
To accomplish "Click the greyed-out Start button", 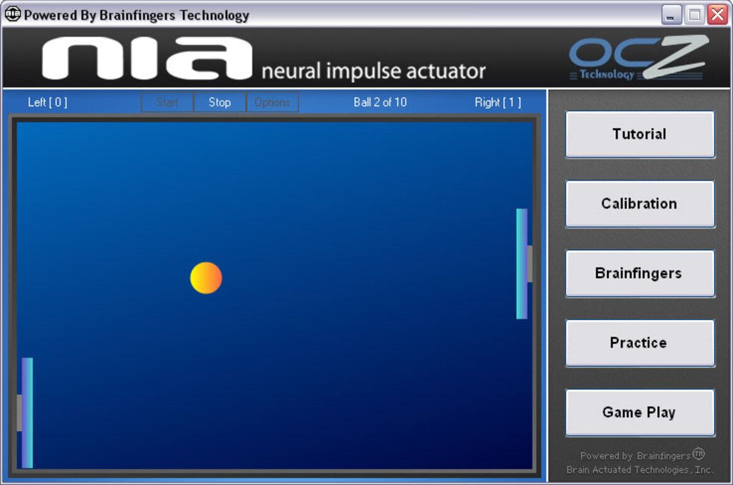I will [x=167, y=102].
